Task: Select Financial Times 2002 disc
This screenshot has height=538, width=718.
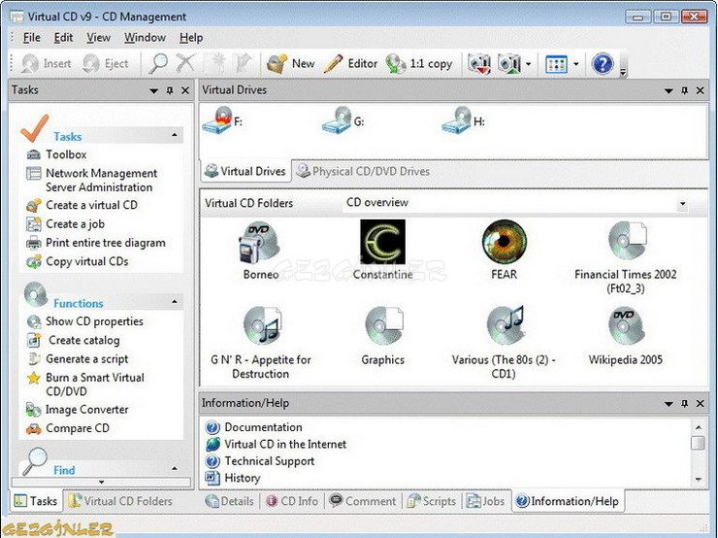Action: click(x=626, y=257)
